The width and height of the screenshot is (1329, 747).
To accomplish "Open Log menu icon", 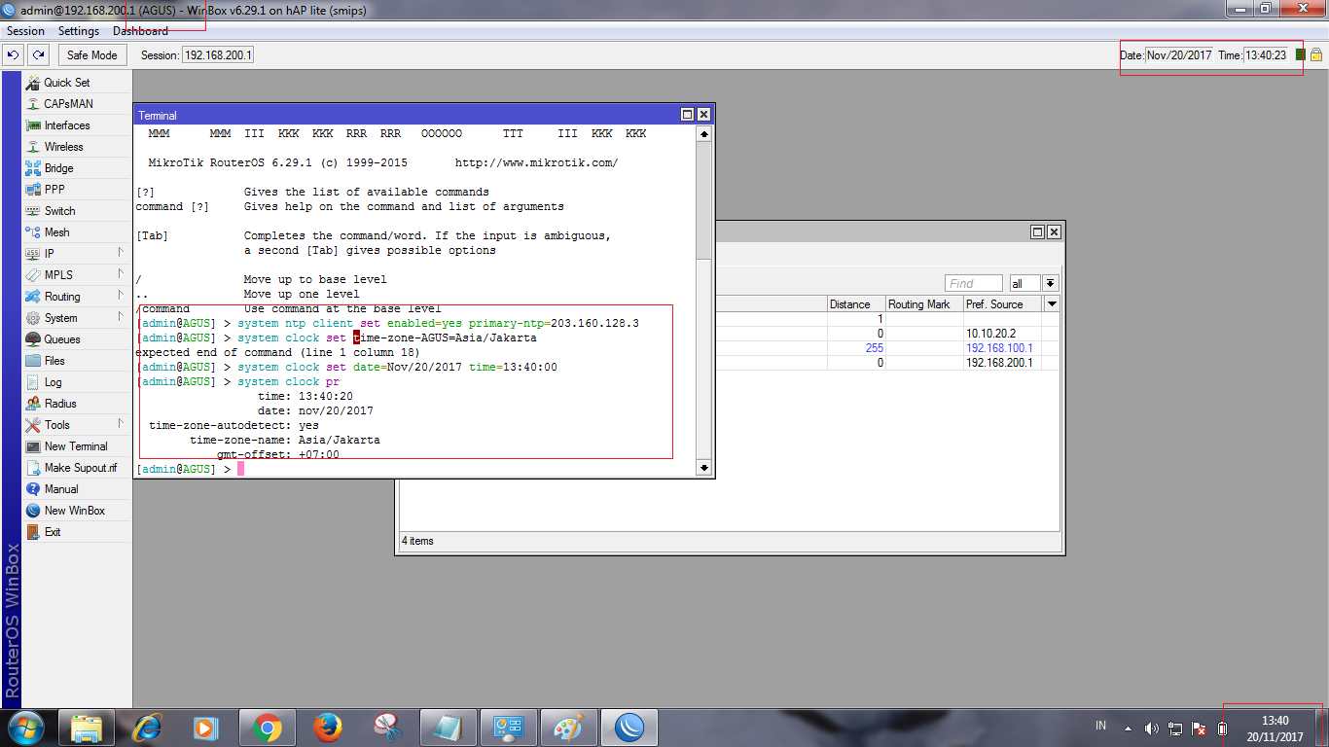I will (33, 382).
